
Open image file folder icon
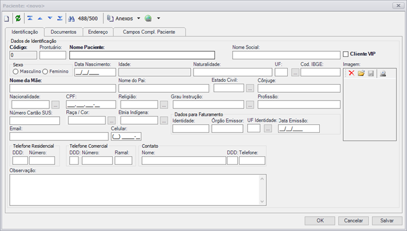(x=361, y=73)
